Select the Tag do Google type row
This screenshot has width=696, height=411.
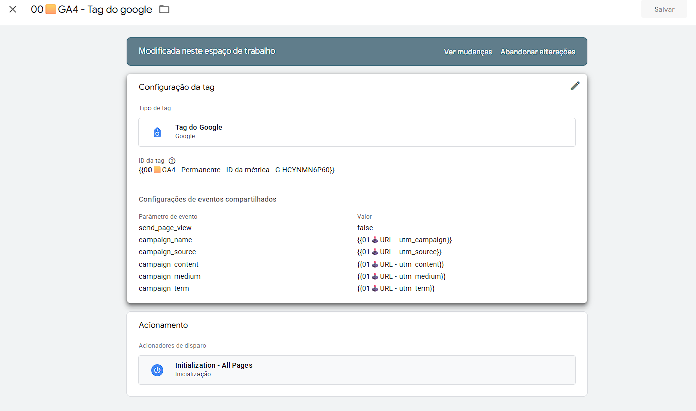357,132
